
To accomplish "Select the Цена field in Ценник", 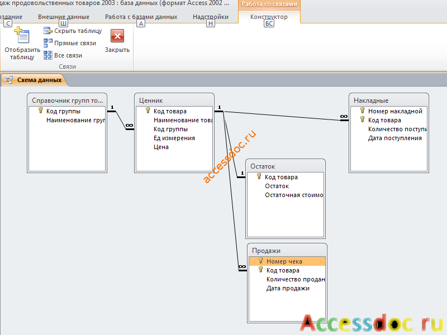I will [174, 147].
